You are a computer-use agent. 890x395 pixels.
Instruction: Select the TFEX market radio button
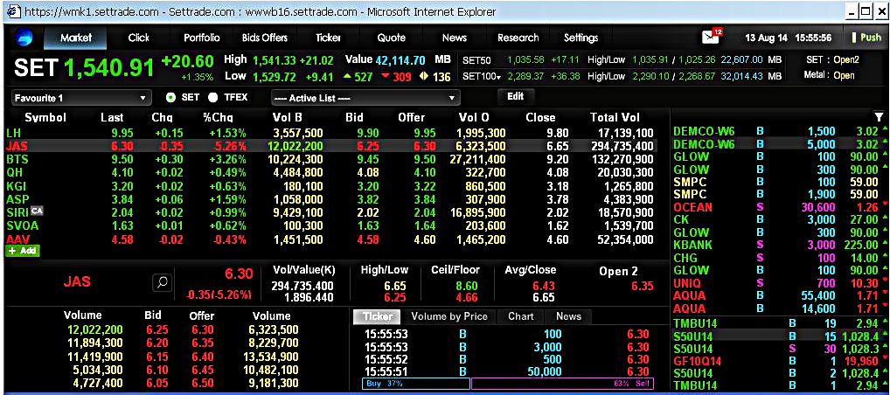(x=212, y=97)
